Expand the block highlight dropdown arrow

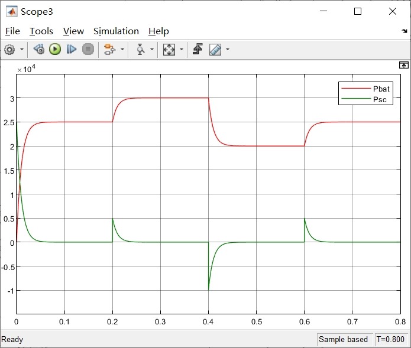click(x=122, y=49)
